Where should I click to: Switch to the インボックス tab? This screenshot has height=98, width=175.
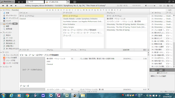pos(56,2)
